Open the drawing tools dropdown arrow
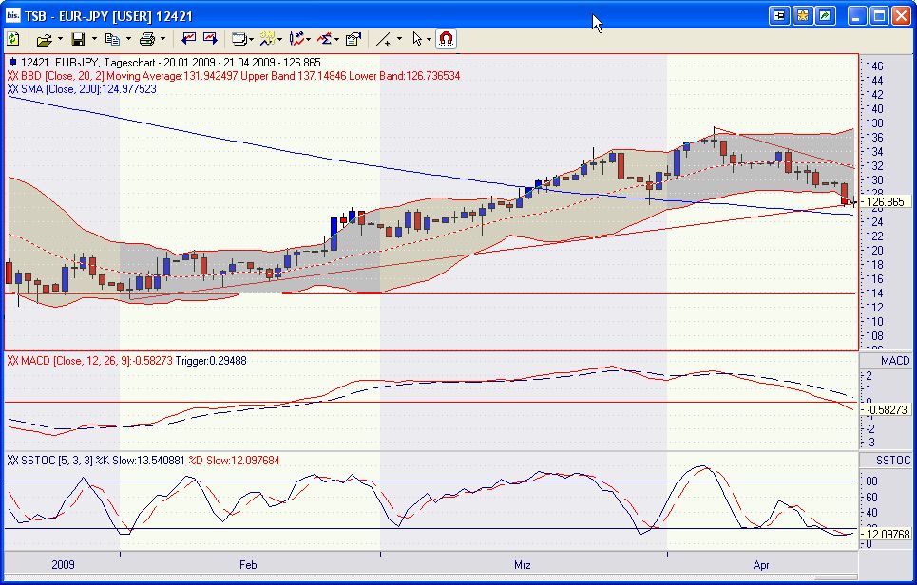917x585 pixels. coord(400,39)
